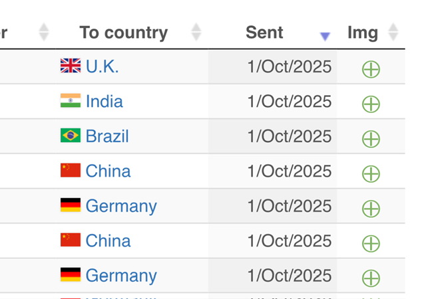Open the image plus icon in the first Germany row

pyautogui.click(x=371, y=209)
